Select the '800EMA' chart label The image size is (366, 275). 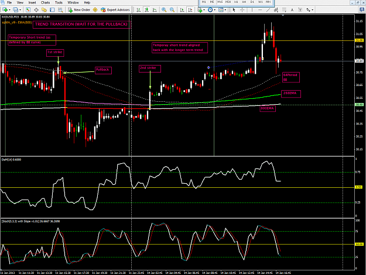click(x=268, y=109)
